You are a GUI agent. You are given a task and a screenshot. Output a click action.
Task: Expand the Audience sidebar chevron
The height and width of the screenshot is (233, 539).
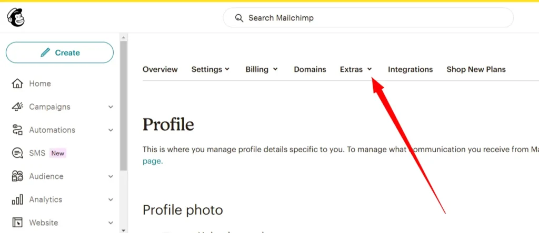[111, 176]
